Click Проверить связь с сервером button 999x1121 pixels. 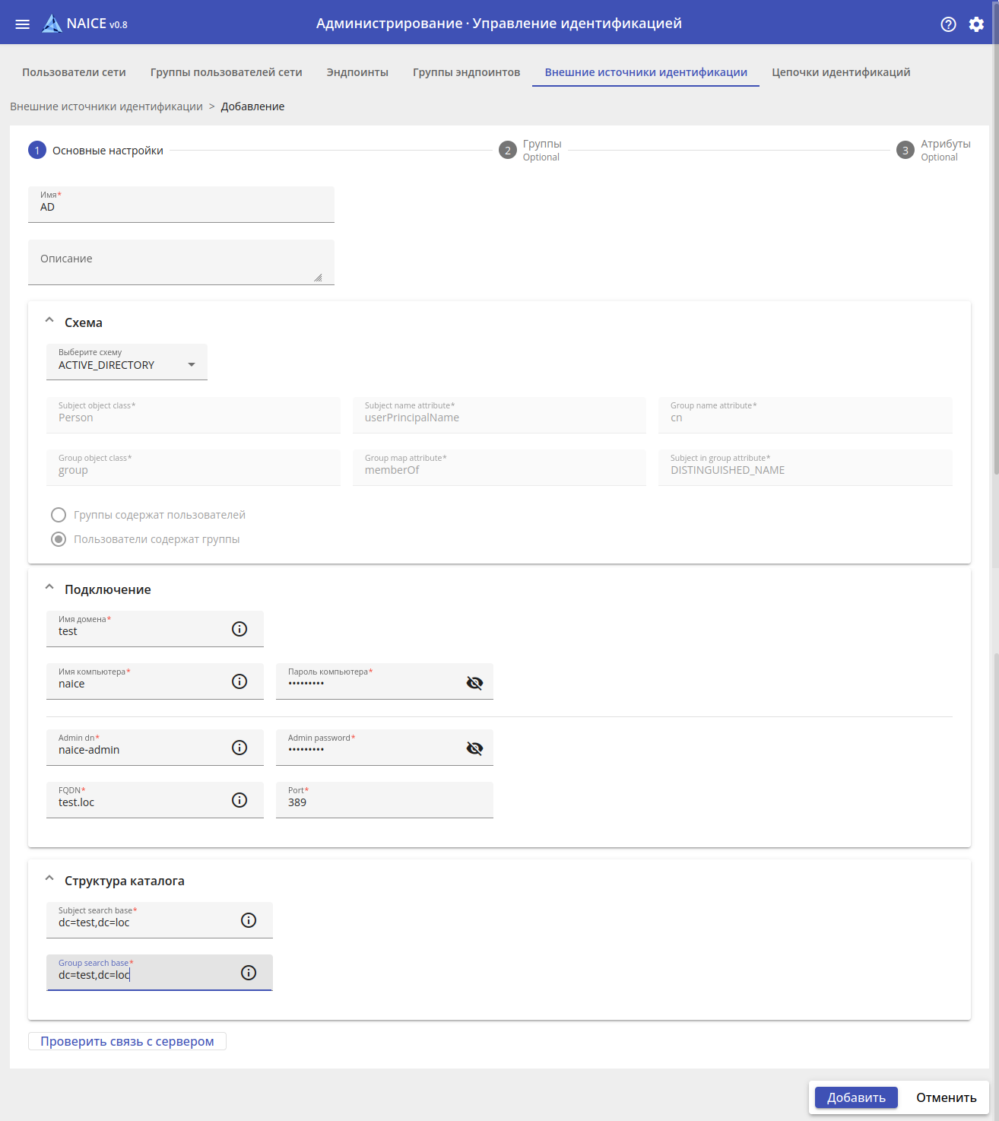(127, 1041)
